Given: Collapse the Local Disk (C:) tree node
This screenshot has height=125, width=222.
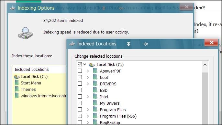Looking at the screenshot, I should (x=85, y=64).
